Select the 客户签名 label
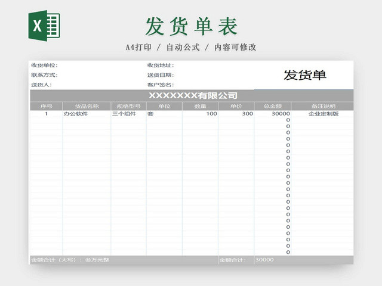Screen dimensions: 382x286 [161, 85]
